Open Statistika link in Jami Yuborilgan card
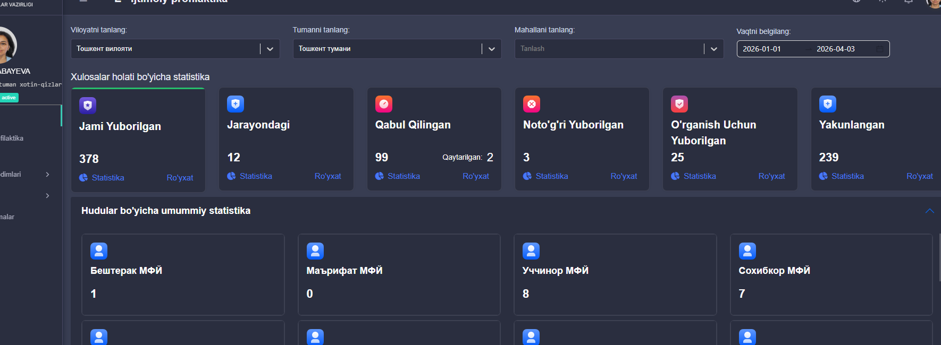 108,178
